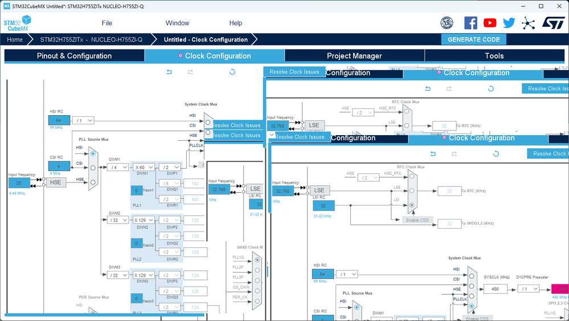Edit the fracn1 value 0 field
This screenshot has height=321, width=569.
(x=137, y=190)
